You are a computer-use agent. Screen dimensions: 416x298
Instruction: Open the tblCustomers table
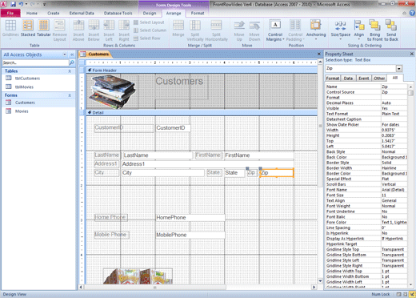pos(27,79)
